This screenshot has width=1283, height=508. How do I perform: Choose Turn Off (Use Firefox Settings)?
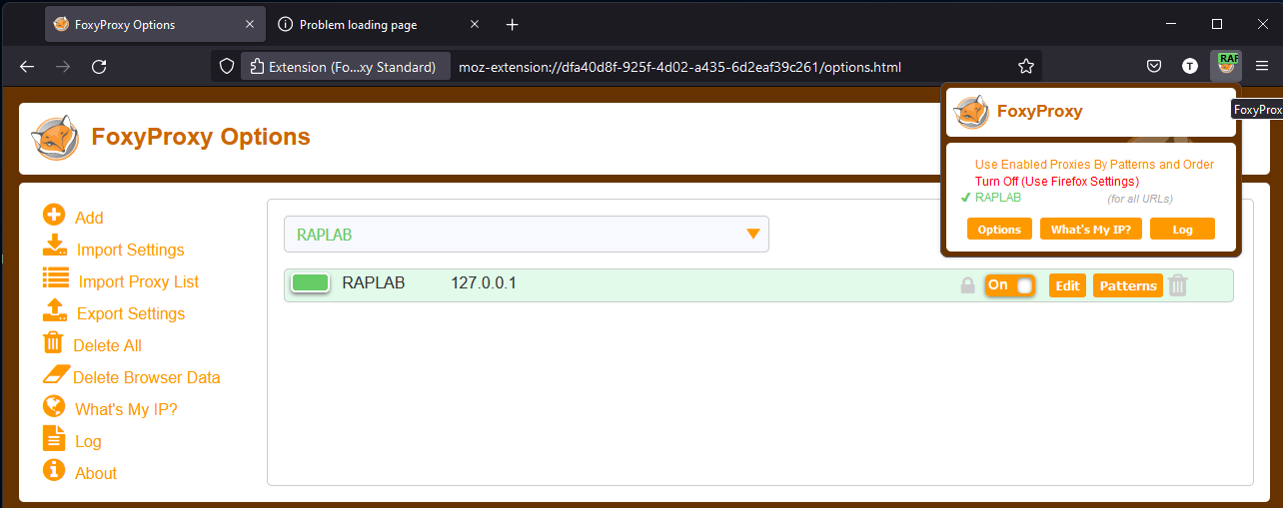(x=1056, y=182)
